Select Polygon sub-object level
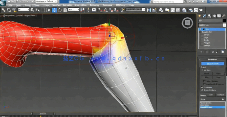Screen dimensions: 227x117 207,43
